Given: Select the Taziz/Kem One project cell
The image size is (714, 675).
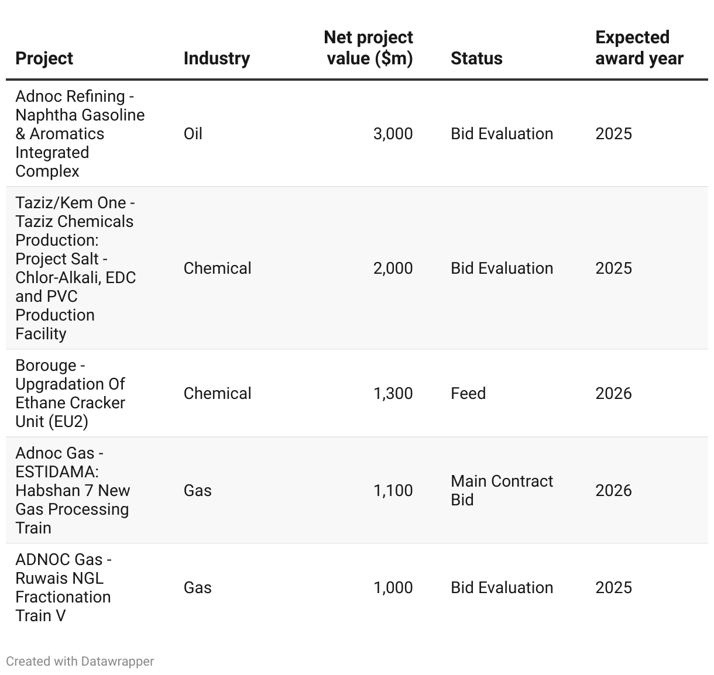Looking at the screenshot, I should [75, 268].
